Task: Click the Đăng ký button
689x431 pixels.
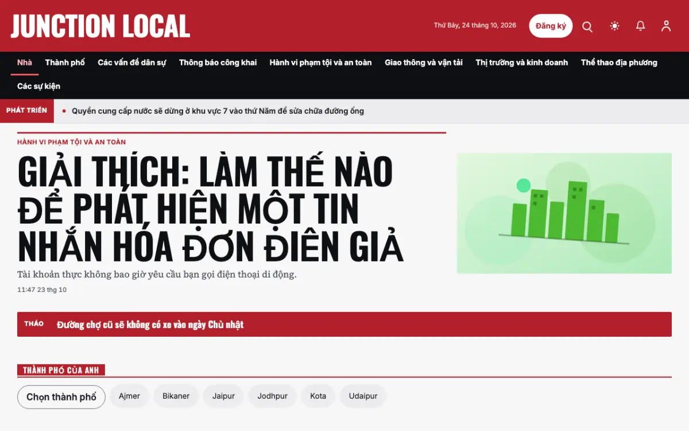Action: (551, 26)
